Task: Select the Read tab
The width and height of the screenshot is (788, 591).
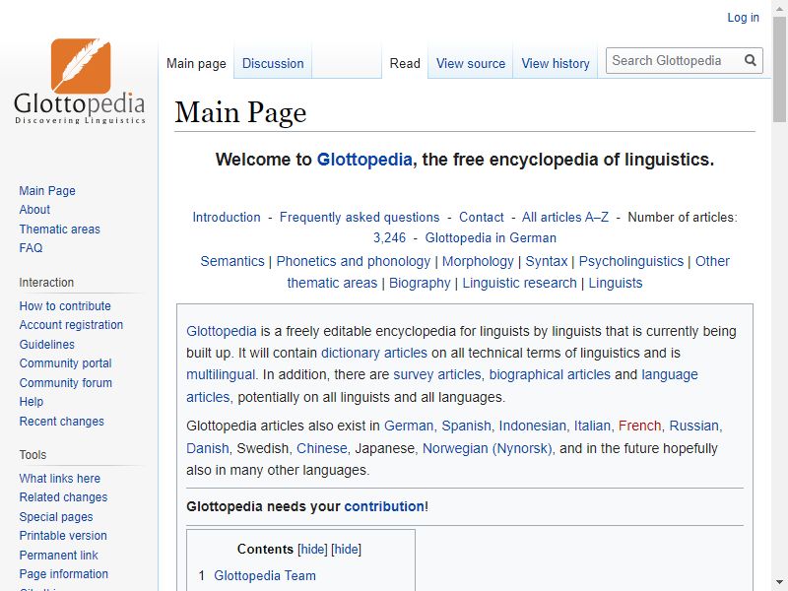Action: [x=405, y=64]
